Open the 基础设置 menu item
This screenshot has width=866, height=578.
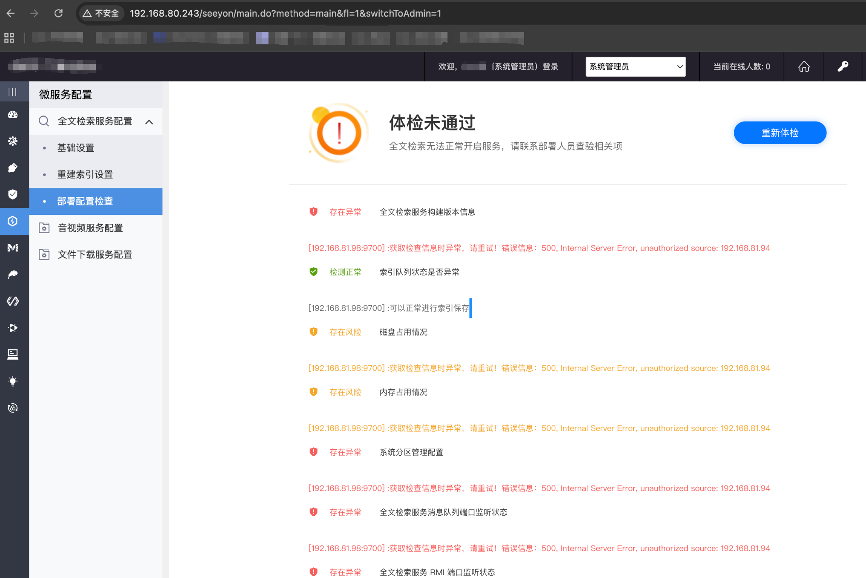(x=96, y=148)
